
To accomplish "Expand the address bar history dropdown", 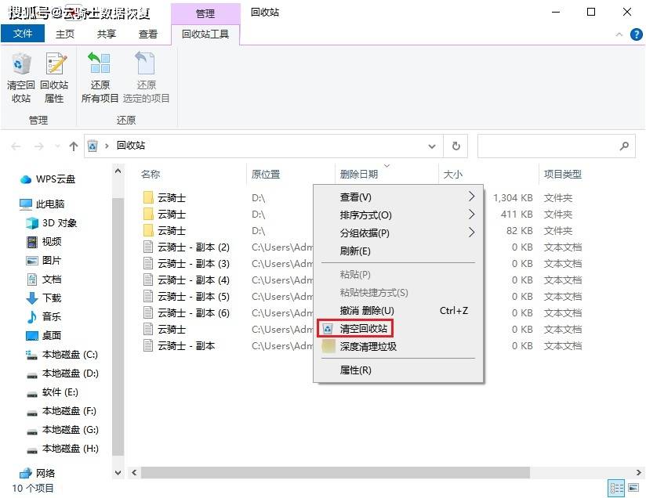I will [x=432, y=146].
